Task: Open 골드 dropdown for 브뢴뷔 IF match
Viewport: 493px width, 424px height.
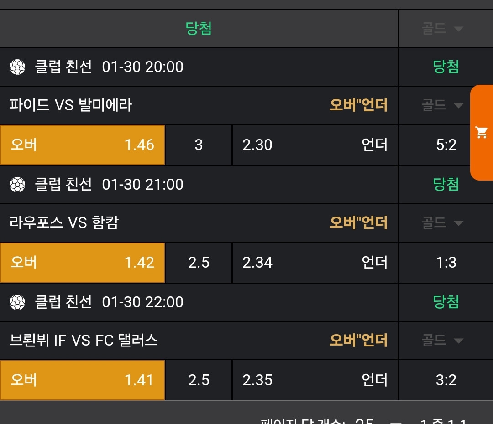Action: pos(442,341)
